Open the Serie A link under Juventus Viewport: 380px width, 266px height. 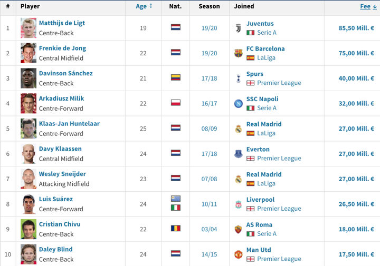point(267,33)
